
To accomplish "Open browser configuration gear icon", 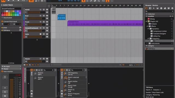I will pyautogui.click(x=172, y=8).
